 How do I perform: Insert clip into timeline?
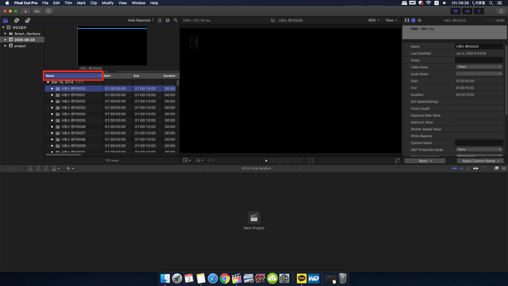[x=38, y=168]
